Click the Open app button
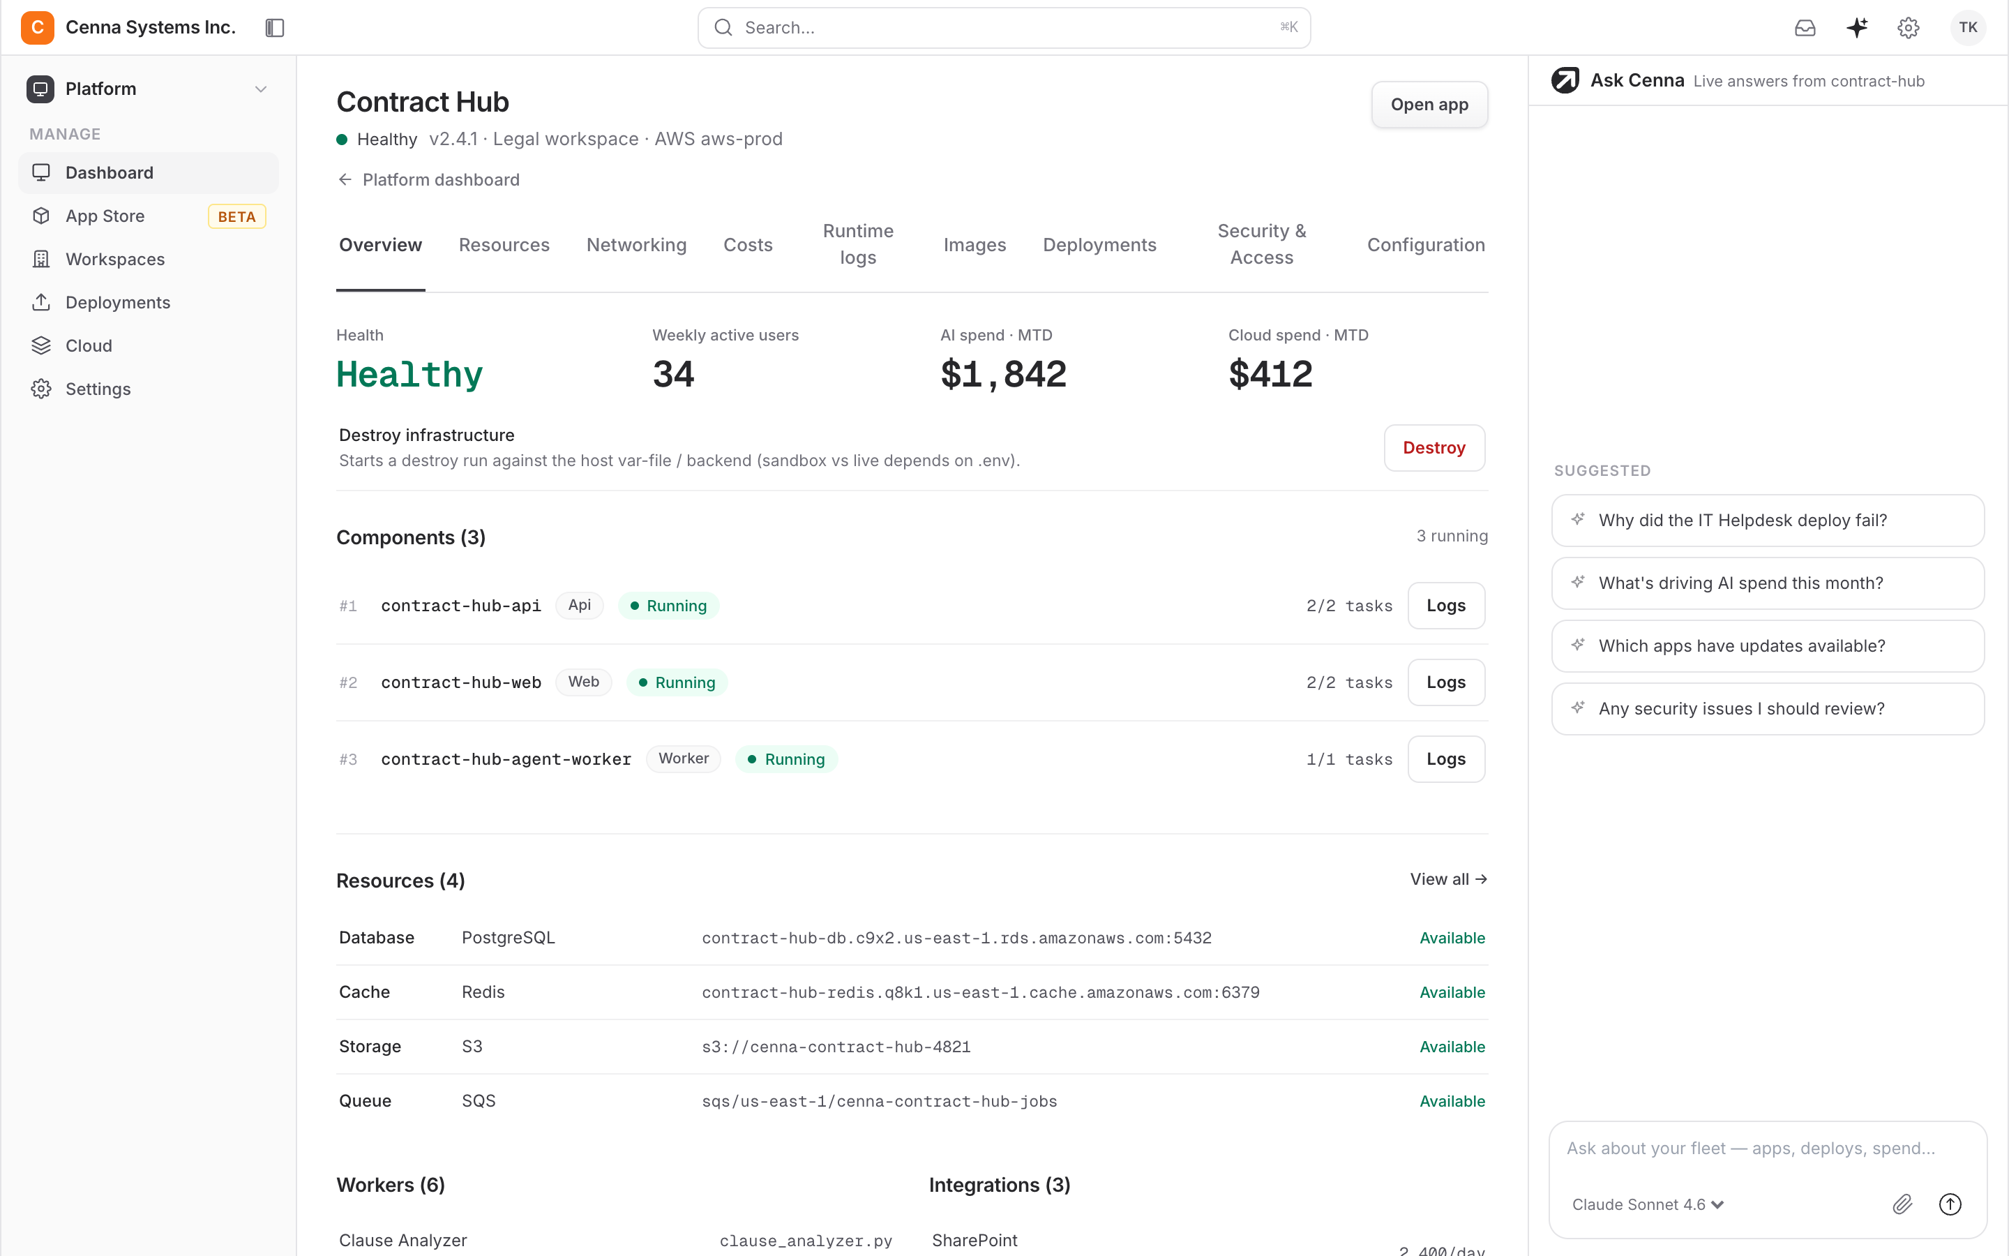This screenshot has height=1256, width=2009. coord(1429,105)
